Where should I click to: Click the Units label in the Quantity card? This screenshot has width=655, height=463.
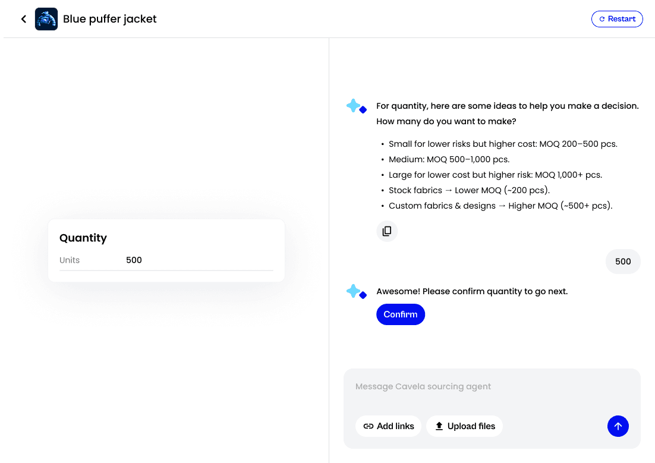coord(70,260)
